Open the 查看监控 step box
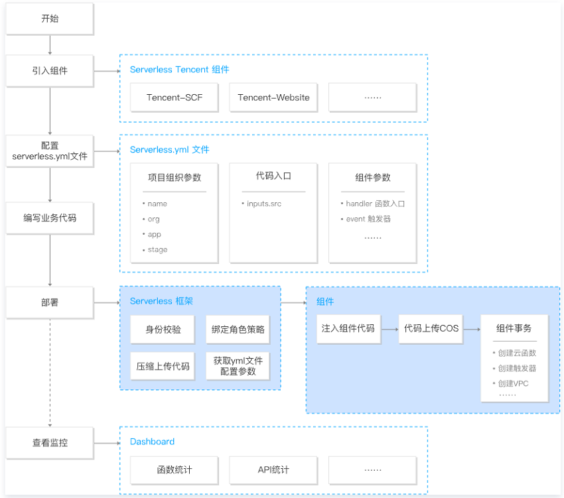 [50, 442]
